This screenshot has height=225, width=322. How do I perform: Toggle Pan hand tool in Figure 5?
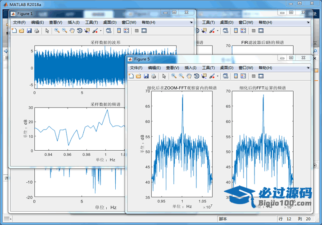(189, 76)
